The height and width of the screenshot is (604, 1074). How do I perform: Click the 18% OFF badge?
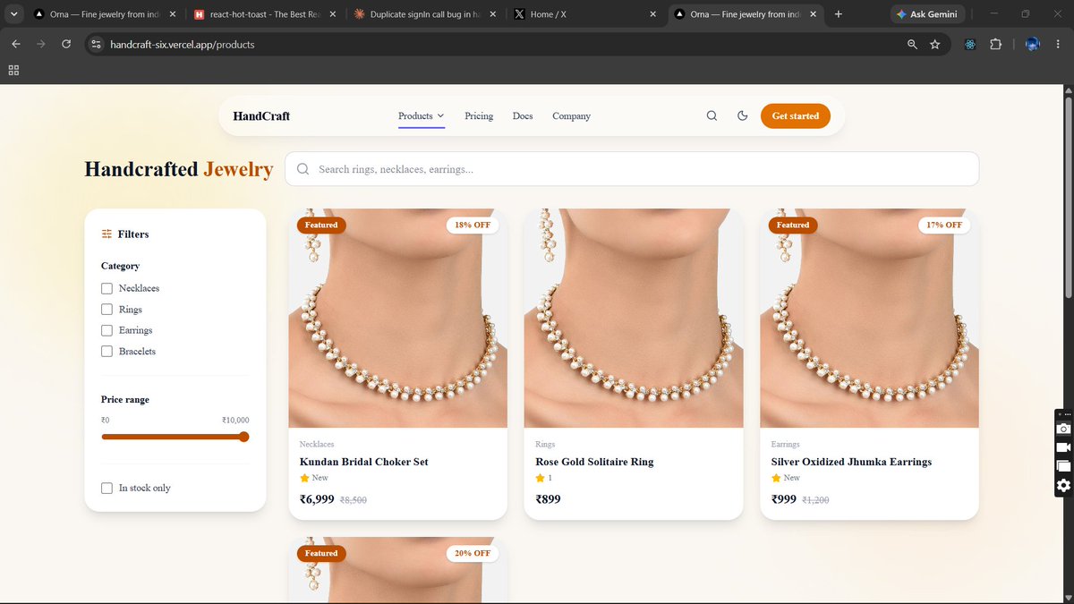click(473, 225)
